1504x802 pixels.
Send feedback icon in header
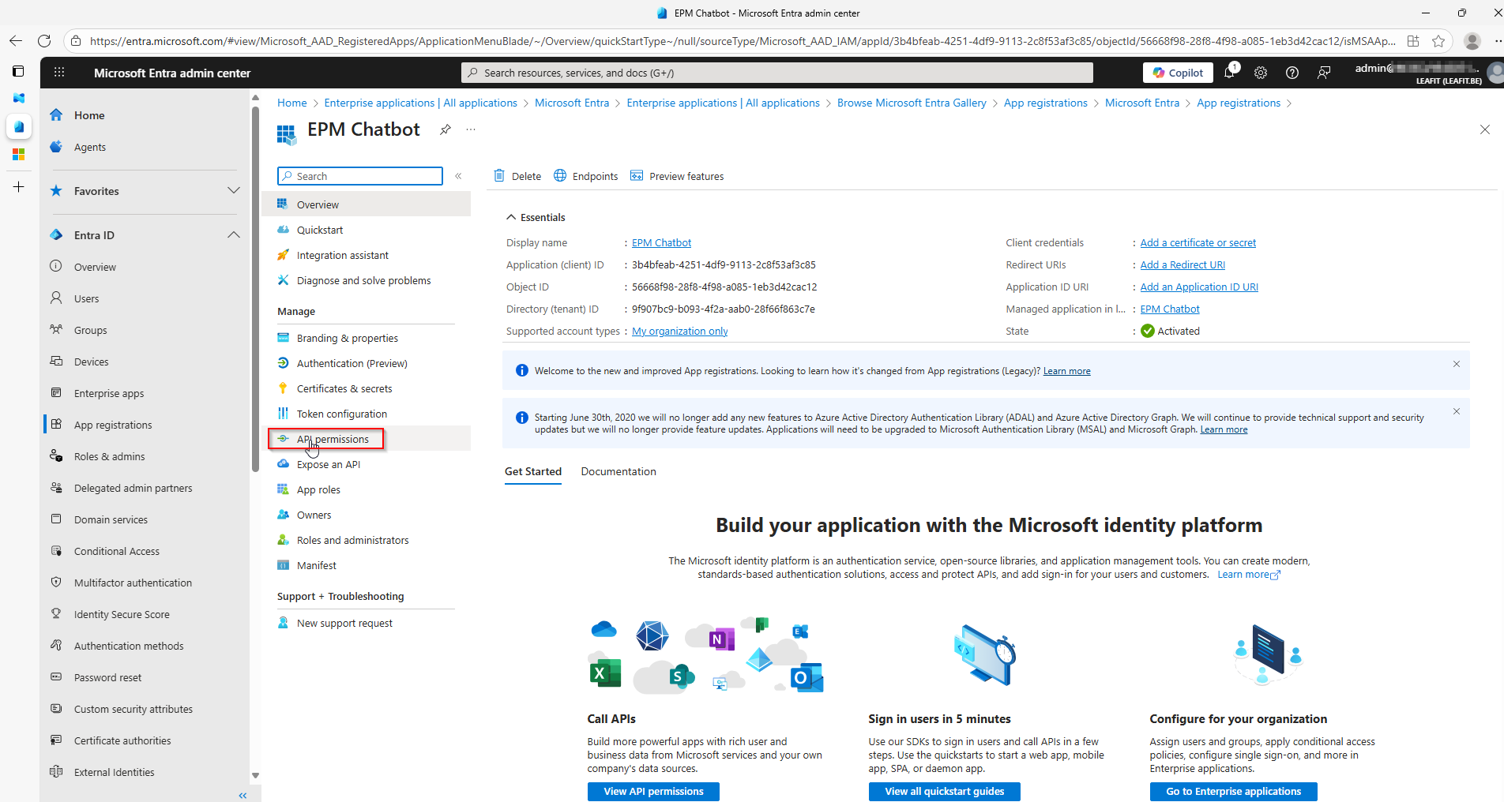[x=1324, y=73]
